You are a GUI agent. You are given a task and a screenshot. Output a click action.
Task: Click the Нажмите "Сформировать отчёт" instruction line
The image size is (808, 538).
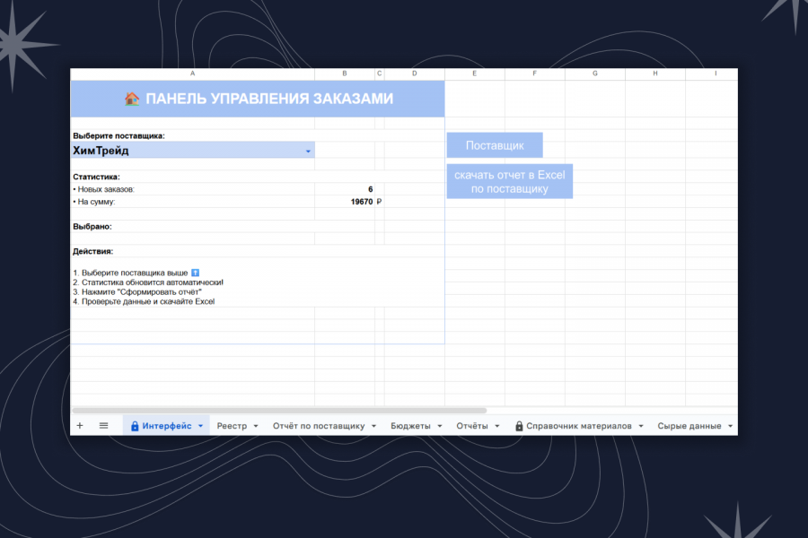click(137, 292)
